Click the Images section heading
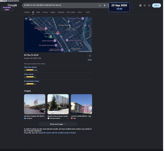Viewport: 165px width, 151px height. (27, 91)
